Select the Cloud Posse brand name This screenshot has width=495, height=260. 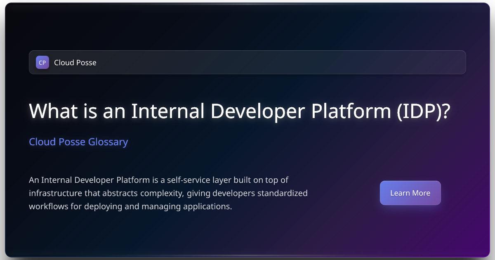tap(75, 63)
